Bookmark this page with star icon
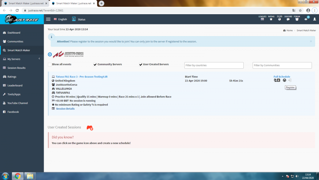319x180 pixels. (300, 11)
